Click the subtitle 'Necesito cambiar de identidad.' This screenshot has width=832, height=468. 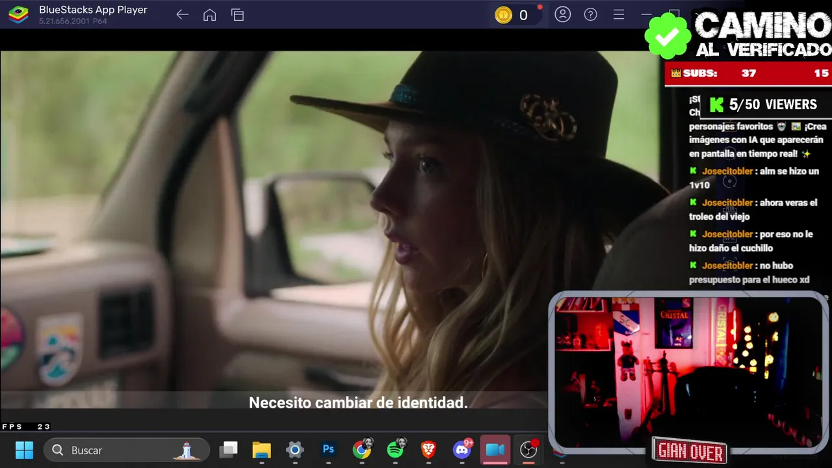(x=358, y=403)
